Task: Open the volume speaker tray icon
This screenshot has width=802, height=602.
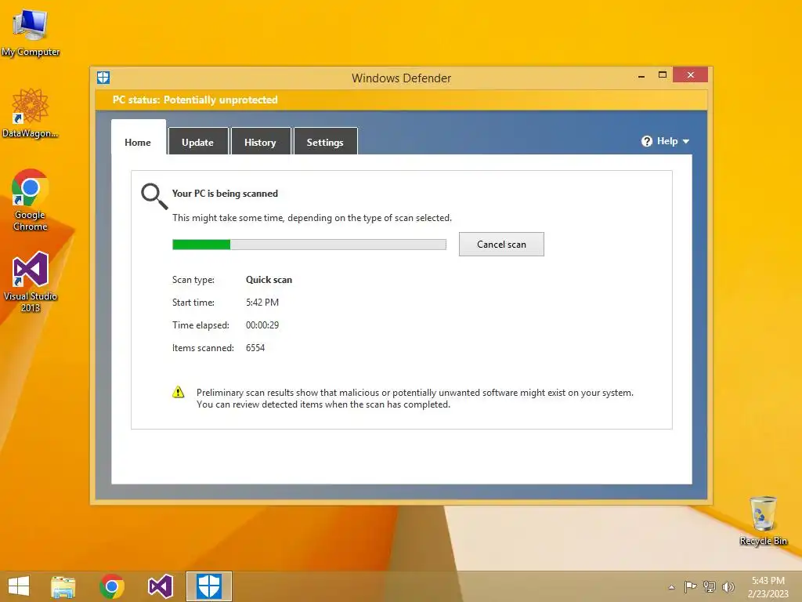Action: pyautogui.click(x=728, y=586)
